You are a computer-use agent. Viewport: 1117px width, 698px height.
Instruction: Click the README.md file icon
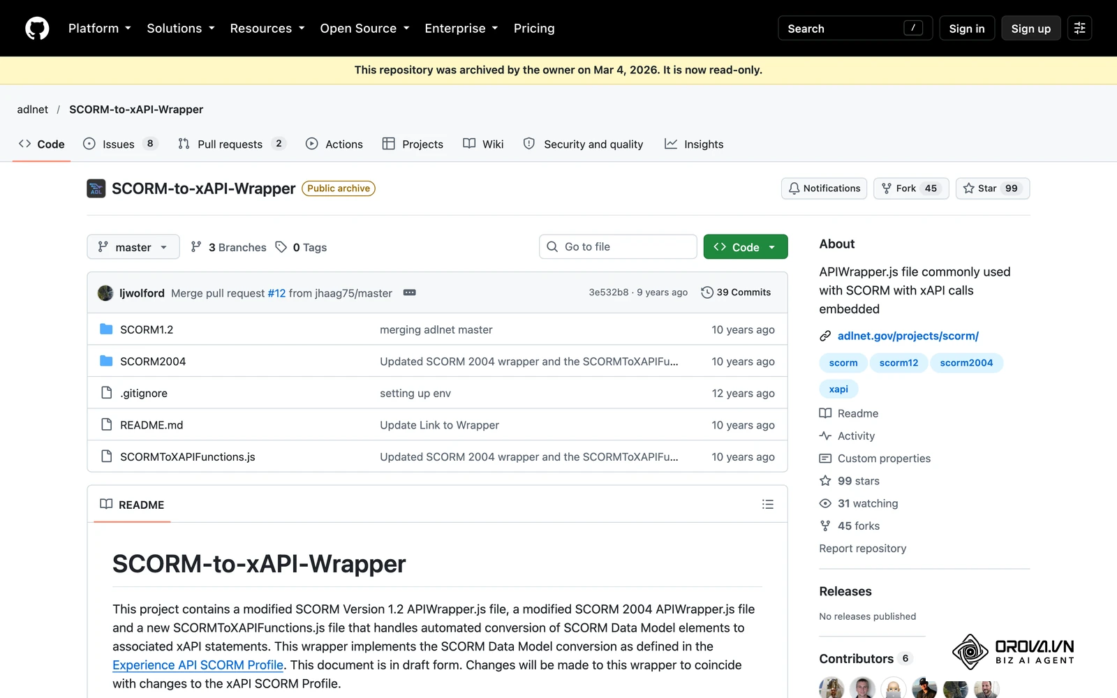(x=106, y=424)
